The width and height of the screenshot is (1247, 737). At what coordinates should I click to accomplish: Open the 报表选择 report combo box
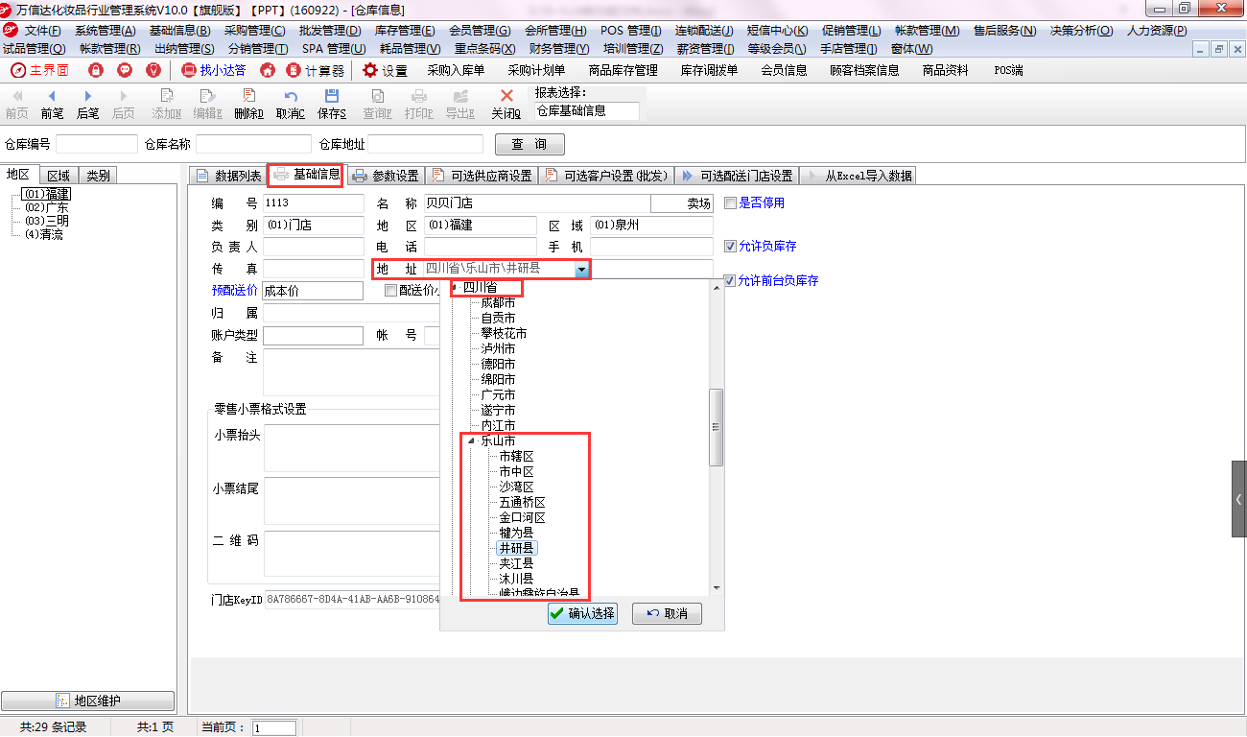[586, 110]
